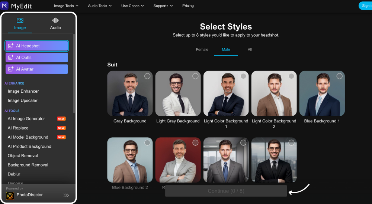Tick the Light Gray Background selection circle
Image resolution: width=372 pixels, height=204 pixels.
[x=195, y=76]
